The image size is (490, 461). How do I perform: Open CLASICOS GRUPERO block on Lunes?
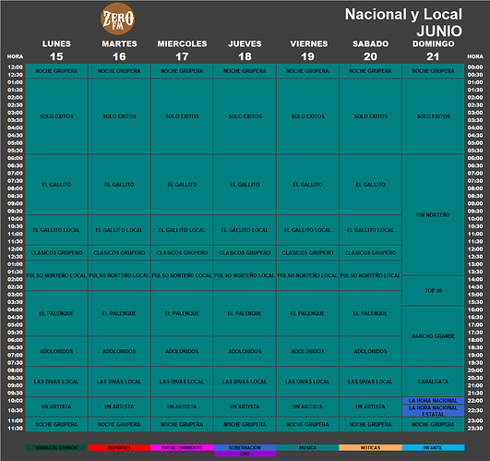56,253
